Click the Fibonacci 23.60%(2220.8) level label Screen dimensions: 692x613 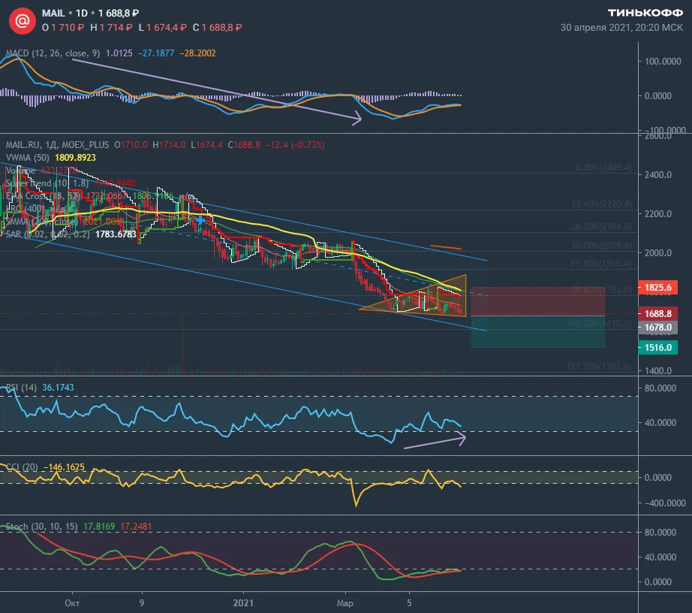(601, 204)
